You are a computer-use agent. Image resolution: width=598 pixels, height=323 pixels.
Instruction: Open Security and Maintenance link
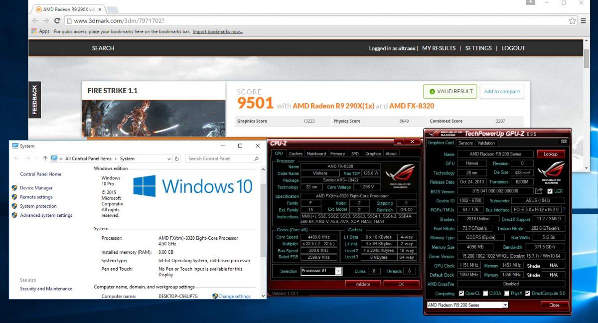tap(46, 289)
